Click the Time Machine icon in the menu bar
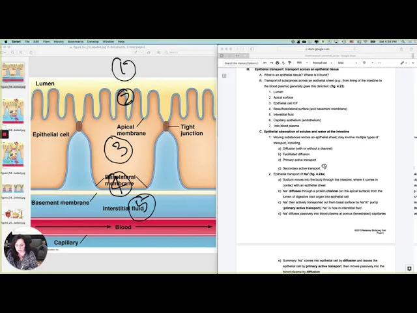 pyautogui.click(x=344, y=42)
